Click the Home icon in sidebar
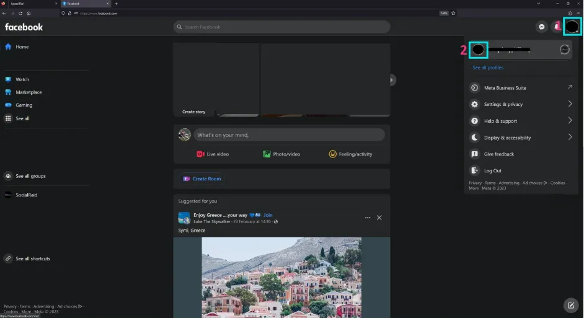The height and width of the screenshot is (318, 584). tap(8, 46)
